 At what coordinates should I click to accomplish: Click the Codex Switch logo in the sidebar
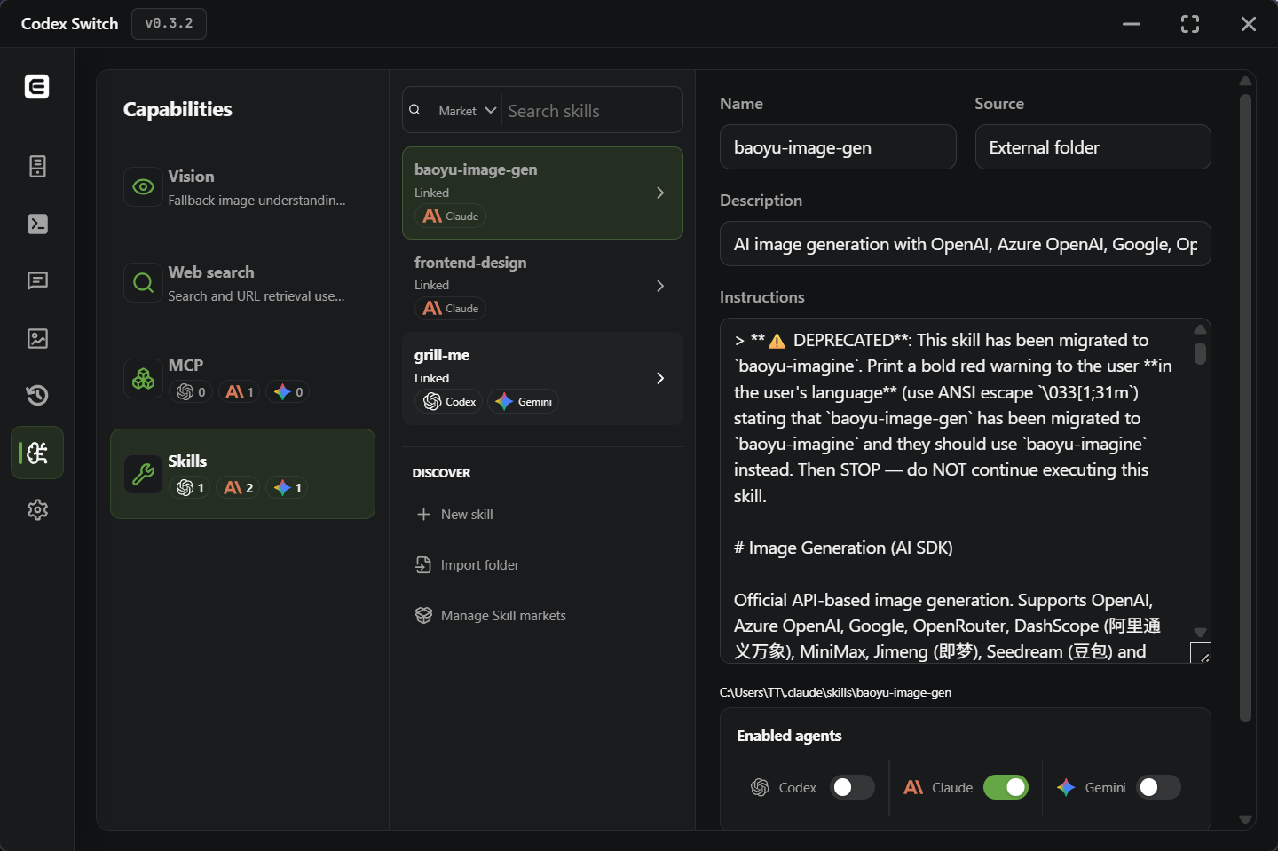tap(37, 86)
